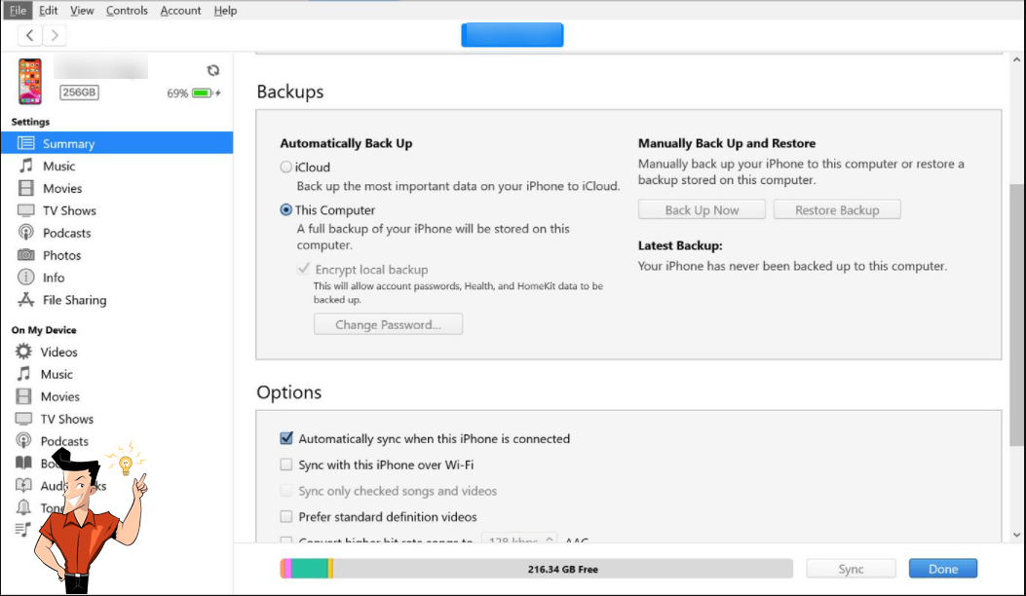Click the Back Up Now button

pos(702,210)
